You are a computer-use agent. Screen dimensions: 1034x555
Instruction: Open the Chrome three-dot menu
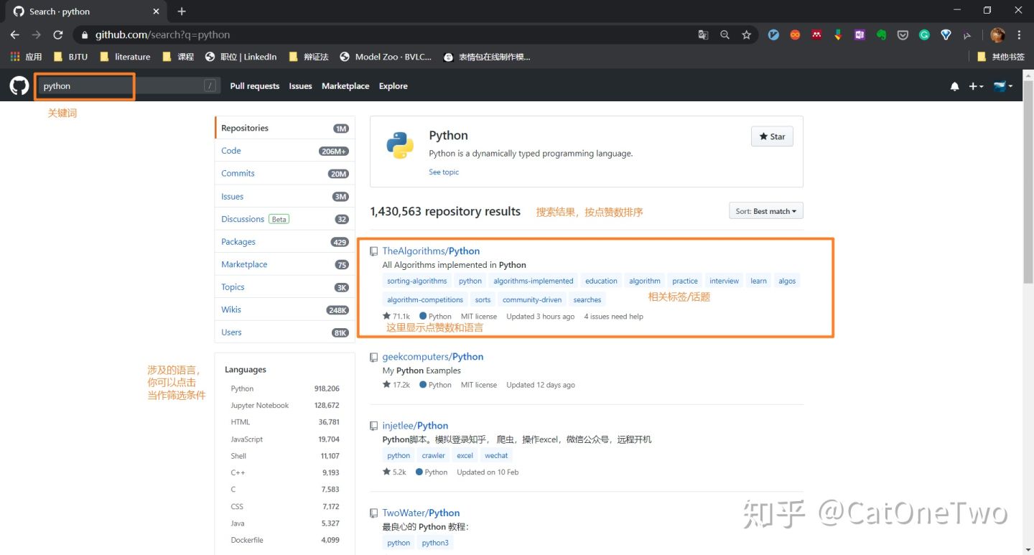(1019, 34)
